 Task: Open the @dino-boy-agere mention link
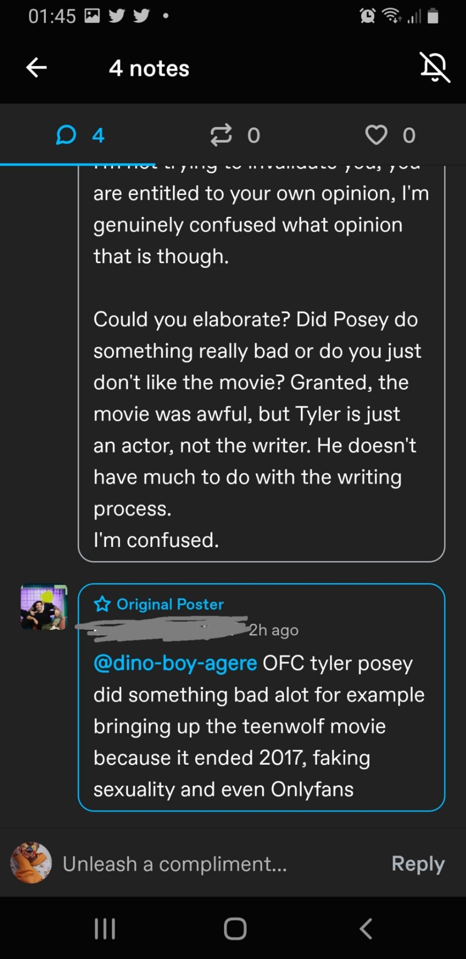pyautogui.click(x=175, y=663)
